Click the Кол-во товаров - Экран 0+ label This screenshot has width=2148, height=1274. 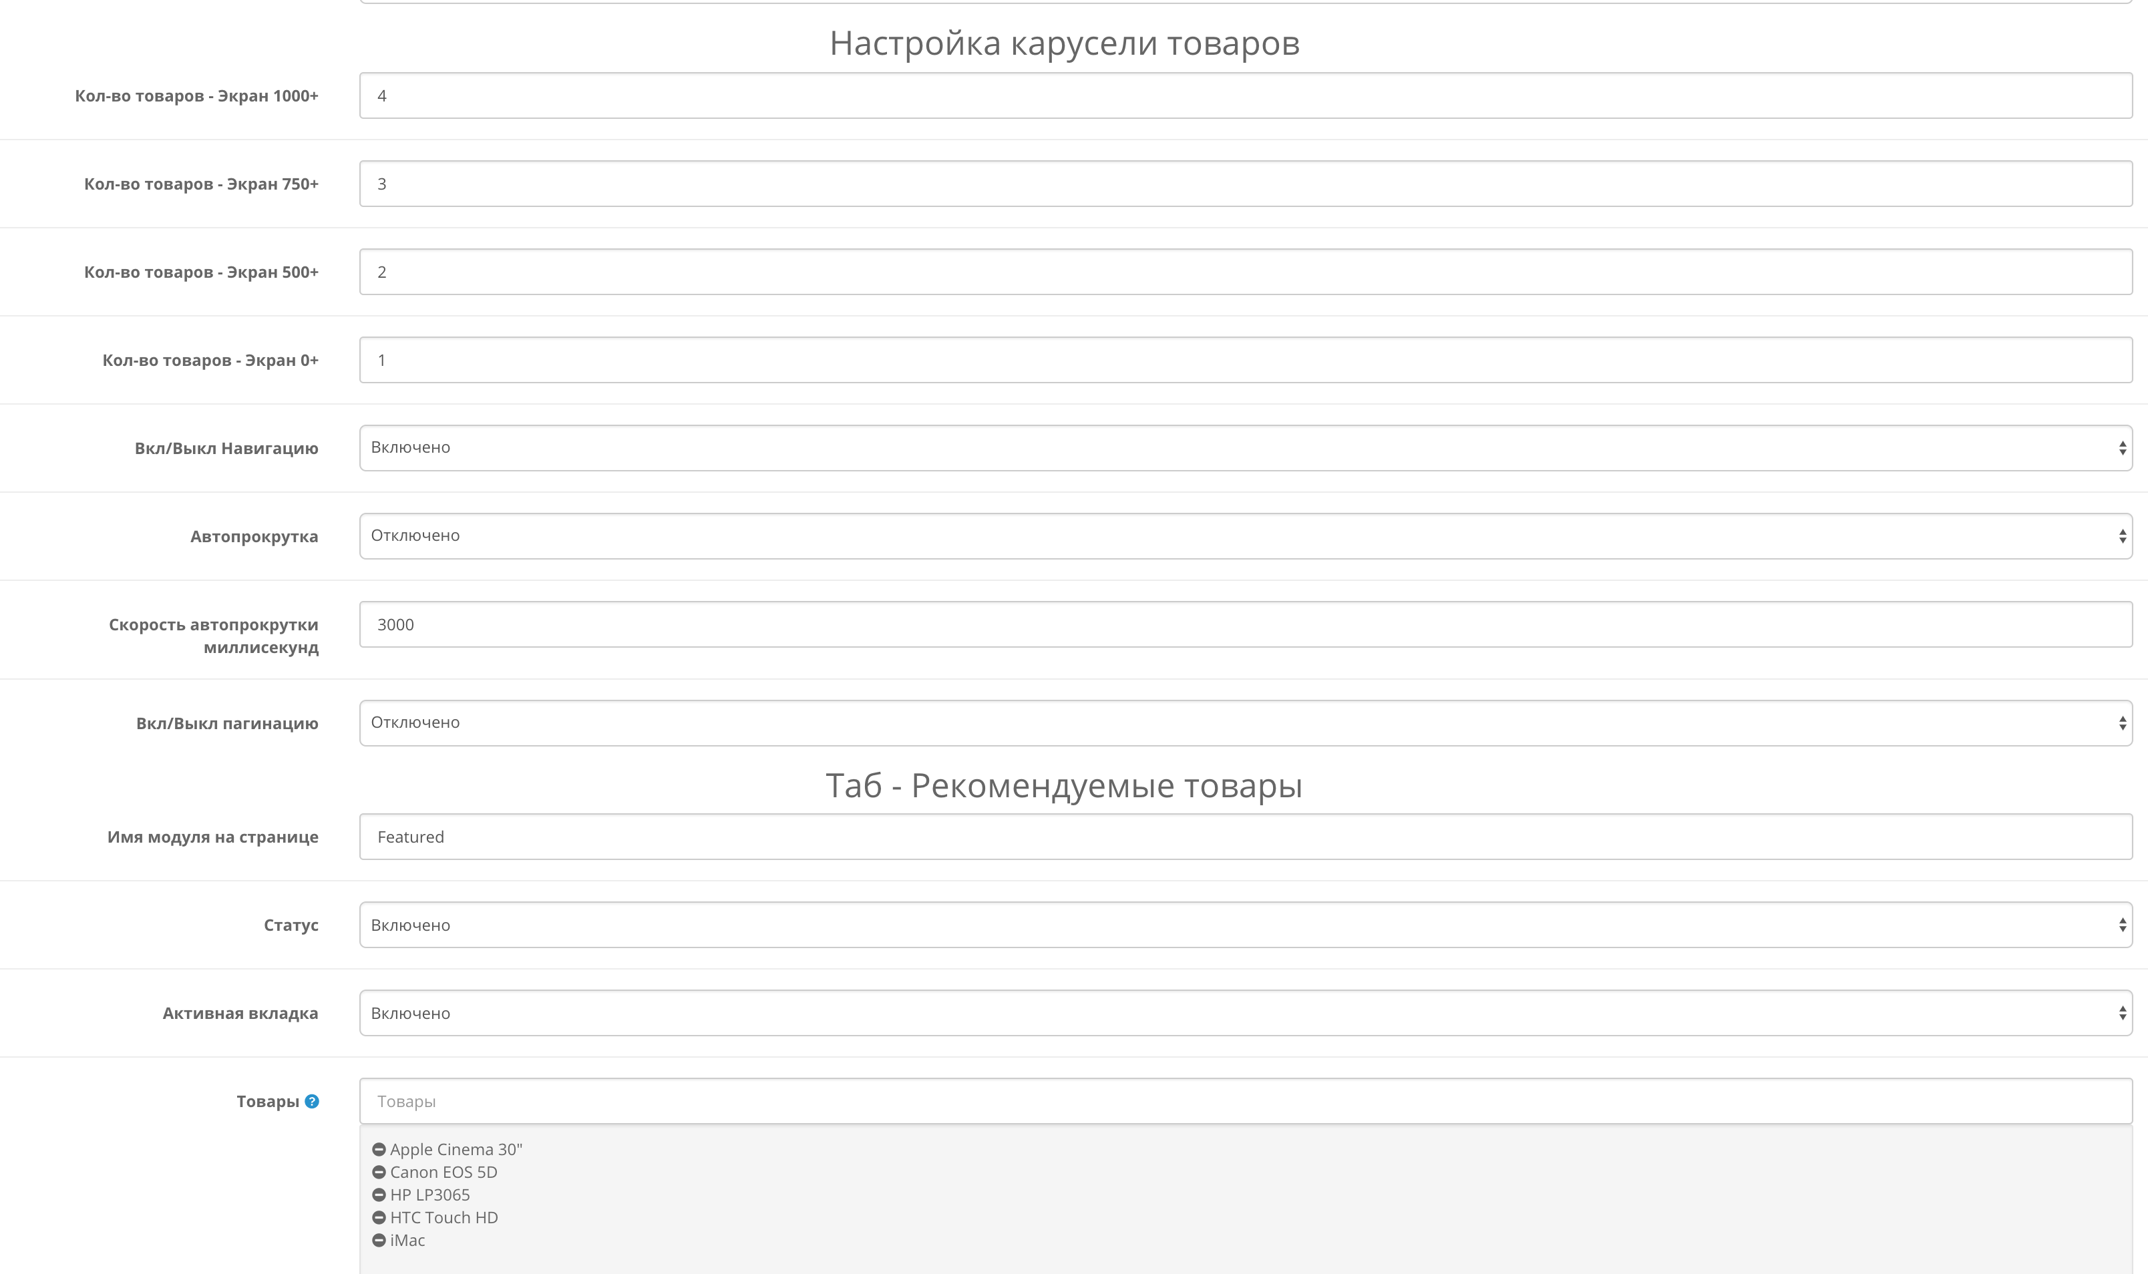tap(210, 361)
